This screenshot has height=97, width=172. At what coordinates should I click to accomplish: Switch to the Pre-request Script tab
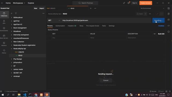92,26
